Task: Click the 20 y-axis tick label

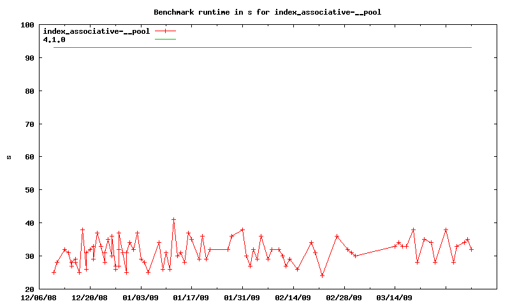Action: [29, 289]
